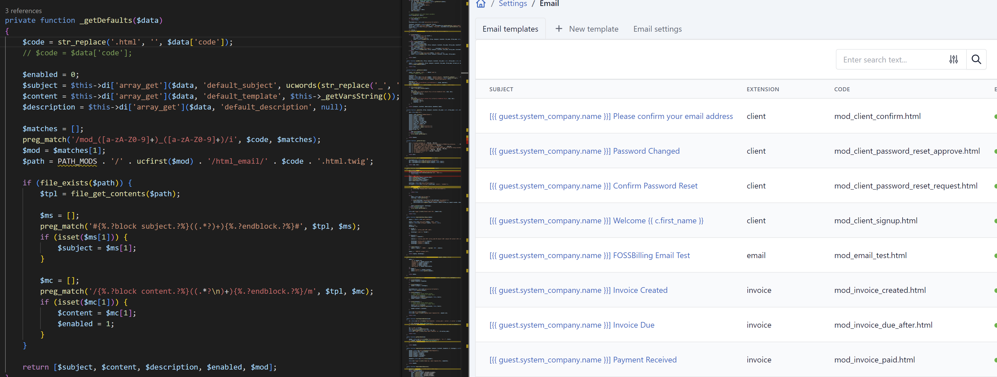Image resolution: width=997 pixels, height=377 pixels.
Task: Select mod_client_signup.html code cell
Action: (876, 221)
